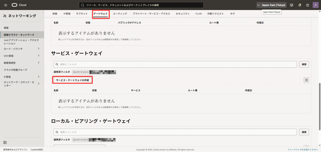Click サービス・ゲートウェイの作成 button
The width and height of the screenshot is (321, 152).
tap(72, 80)
